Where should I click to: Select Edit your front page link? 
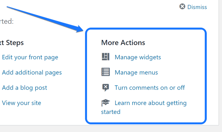[30, 57]
